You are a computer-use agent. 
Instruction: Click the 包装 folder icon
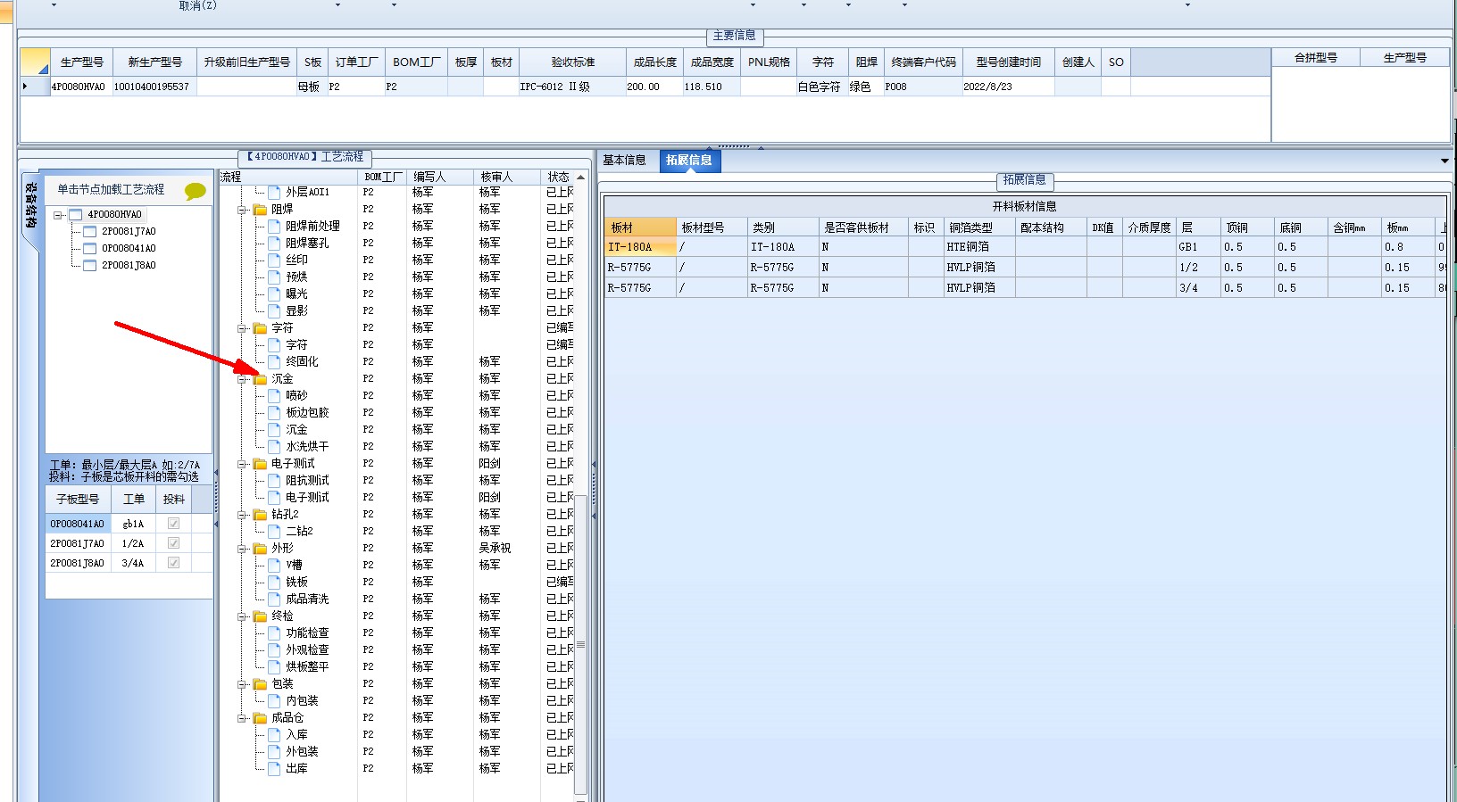[260, 684]
